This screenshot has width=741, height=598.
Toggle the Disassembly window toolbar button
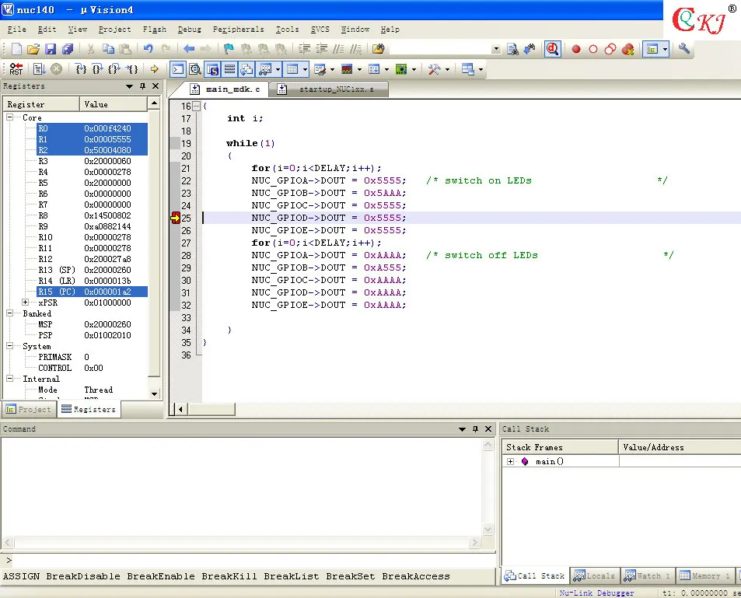point(194,69)
